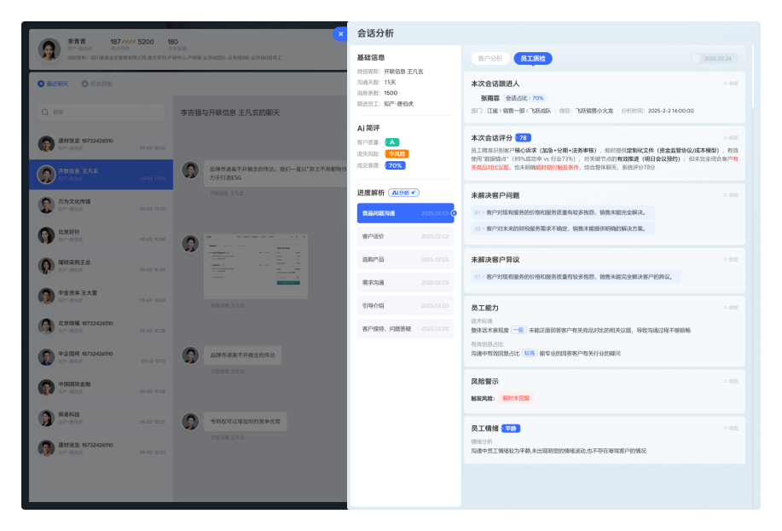The width and height of the screenshot is (782, 531).
Task: Click the 最近聊天 clock icon
Action: 41,84
